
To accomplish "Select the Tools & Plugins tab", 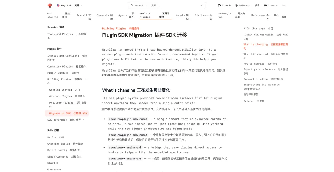I will click(x=156, y=15).
